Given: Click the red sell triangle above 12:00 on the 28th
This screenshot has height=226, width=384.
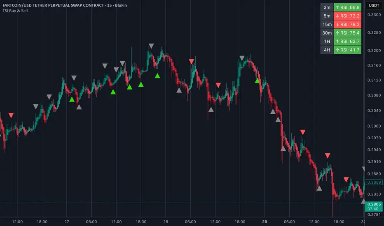Looking at the screenshot, I should pyautogui.click(x=218, y=85).
